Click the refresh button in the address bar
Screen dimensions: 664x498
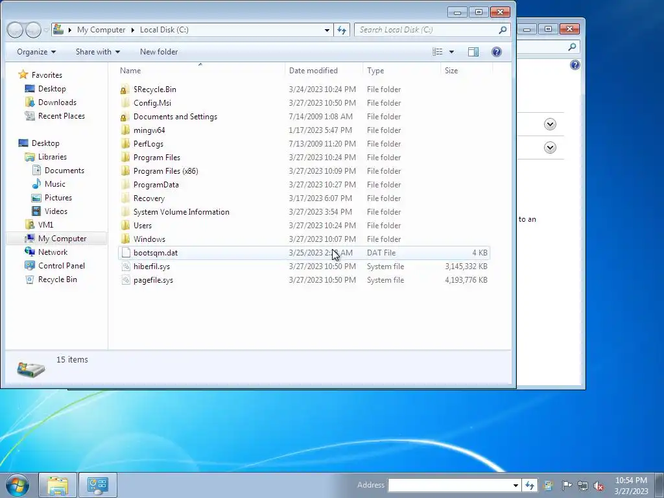(x=342, y=30)
